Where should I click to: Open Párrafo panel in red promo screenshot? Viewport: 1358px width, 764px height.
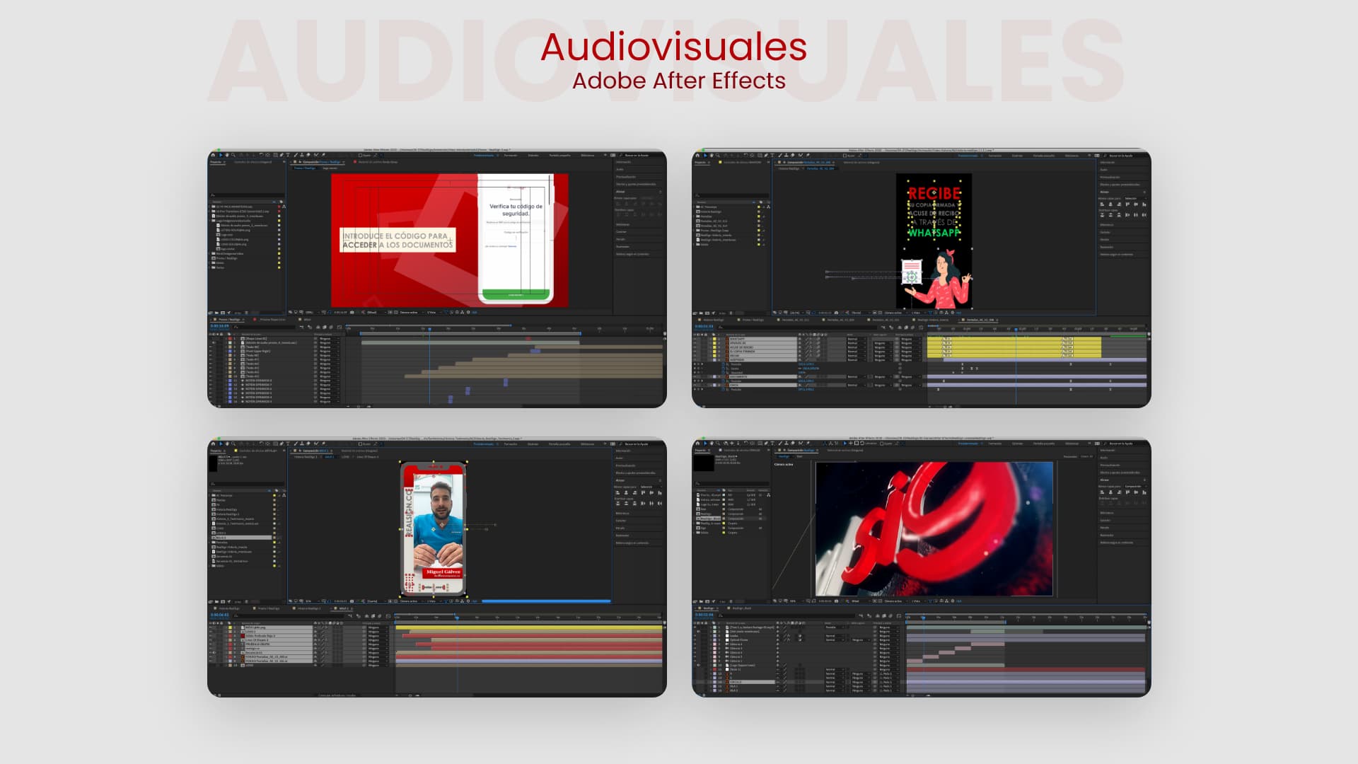620,239
